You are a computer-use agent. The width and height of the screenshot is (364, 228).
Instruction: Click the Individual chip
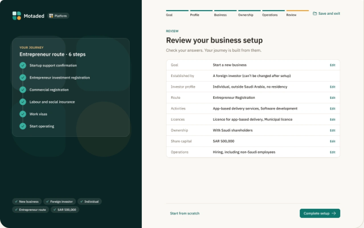(89, 201)
